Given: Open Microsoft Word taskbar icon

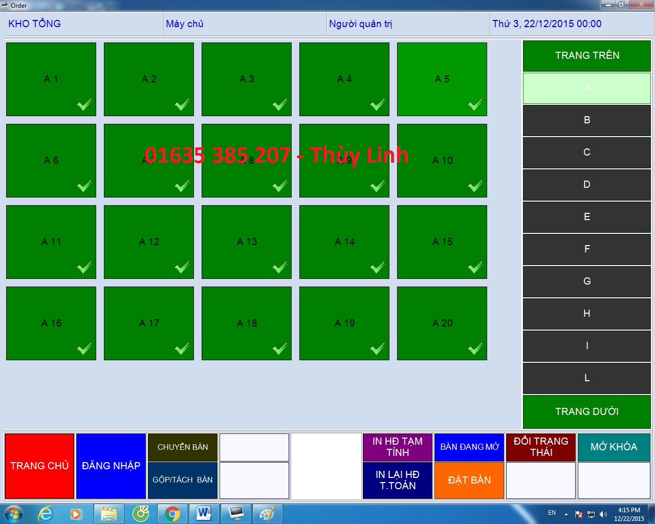Looking at the screenshot, I should pyautogui.click(x=204, y=513).
